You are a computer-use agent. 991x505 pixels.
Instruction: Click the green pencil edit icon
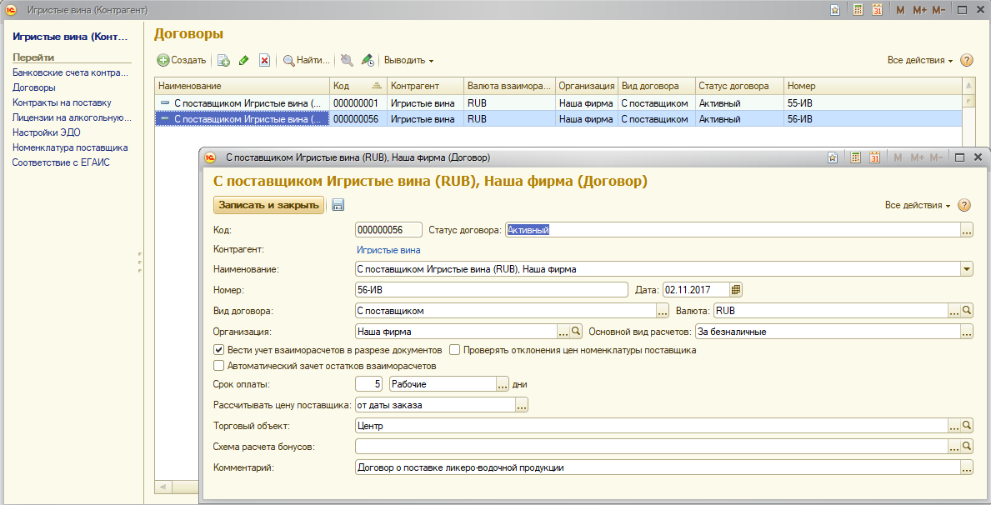coord(244,61)
